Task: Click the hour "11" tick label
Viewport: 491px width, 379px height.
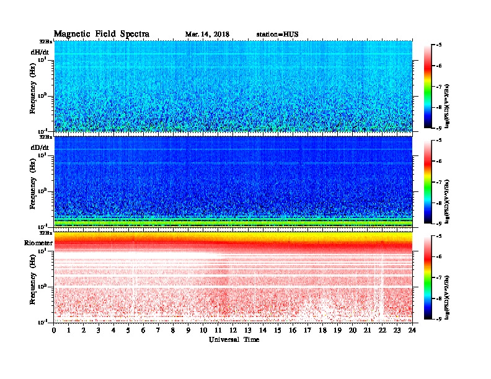Action: (218, 331)
